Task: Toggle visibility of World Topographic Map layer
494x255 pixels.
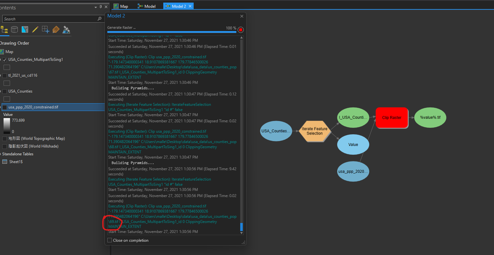Action: pos(4,139)
